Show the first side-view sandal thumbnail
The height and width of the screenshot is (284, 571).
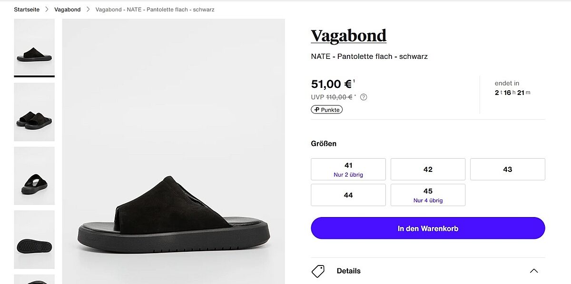(x=34, y=47)
